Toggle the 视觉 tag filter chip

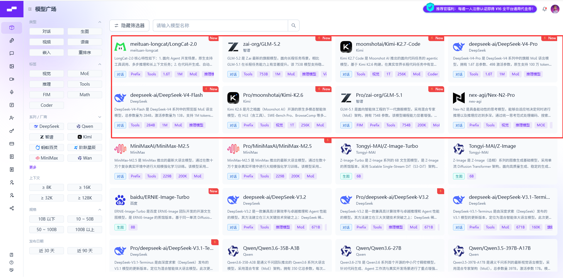pos(47,74)
